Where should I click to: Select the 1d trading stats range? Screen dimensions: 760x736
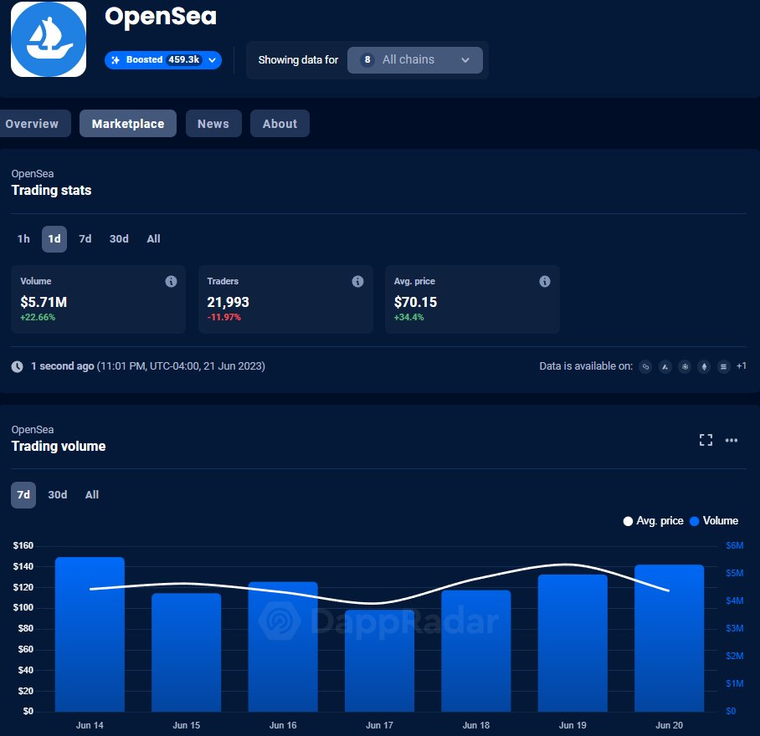pyautogui.click(x=54, y=238)
